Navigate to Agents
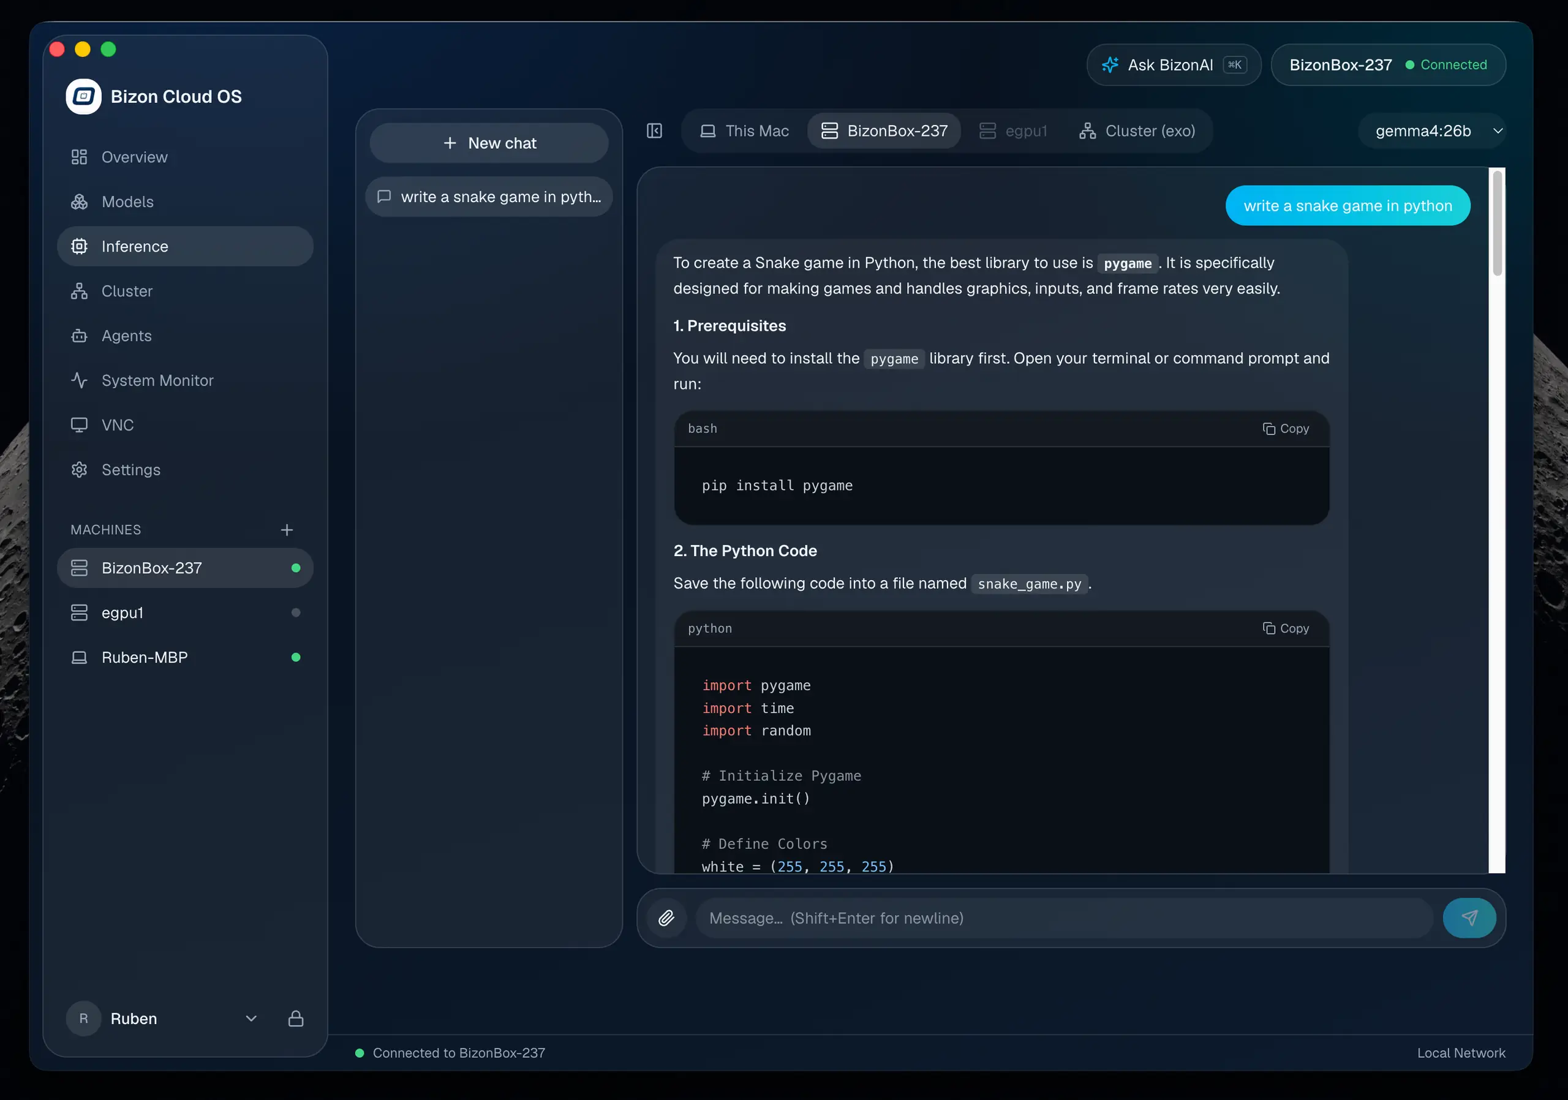The width and height of the screenshot is (1568, 1100). [185, 336]
